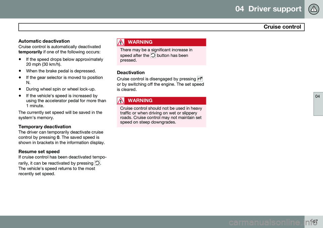The image size is (323, 228).
Task: Click the bold word 'temporarily'
Action: point(30,52)
